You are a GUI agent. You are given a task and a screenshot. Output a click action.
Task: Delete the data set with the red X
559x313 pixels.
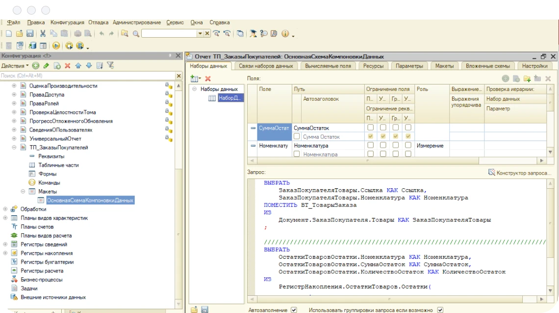pyautogui.click(x=208, y=78)
